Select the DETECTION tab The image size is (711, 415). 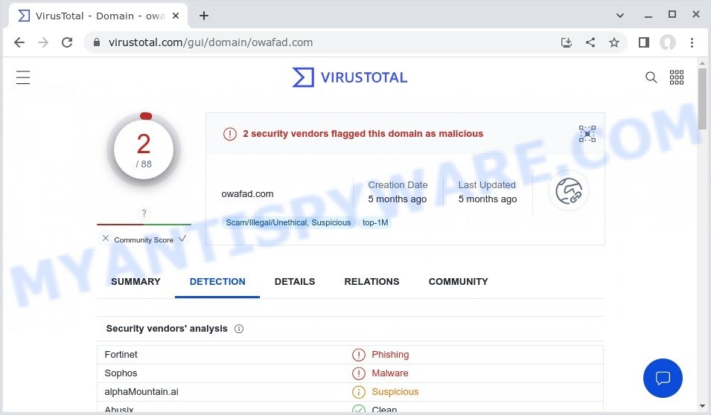217,282
